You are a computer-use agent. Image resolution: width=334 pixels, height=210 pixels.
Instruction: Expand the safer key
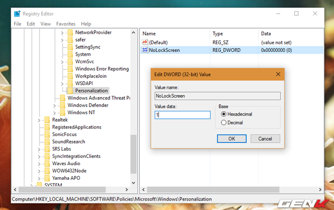[62, 40]
